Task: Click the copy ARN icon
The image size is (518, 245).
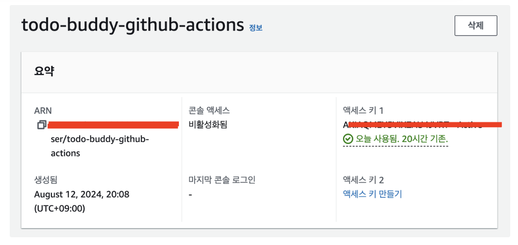Action: (x=42, y=125)
